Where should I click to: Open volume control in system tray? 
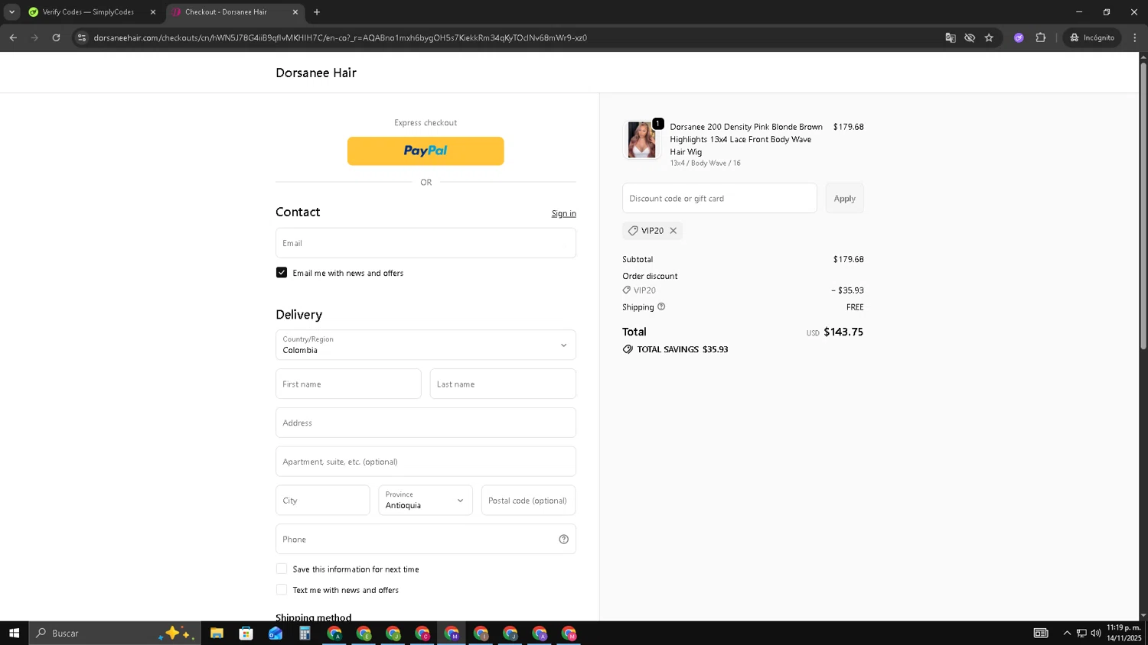pyautogui.click(x=1096, y=633)
